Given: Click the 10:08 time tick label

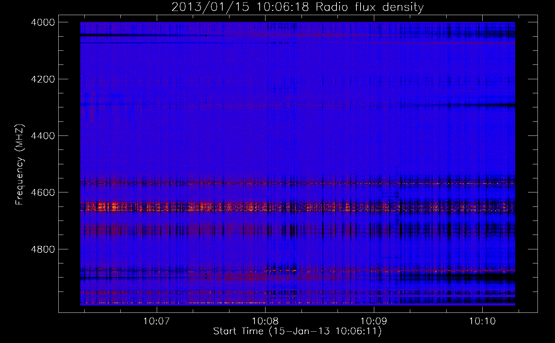Looking at the screenshot, I should tap(265, 321).
